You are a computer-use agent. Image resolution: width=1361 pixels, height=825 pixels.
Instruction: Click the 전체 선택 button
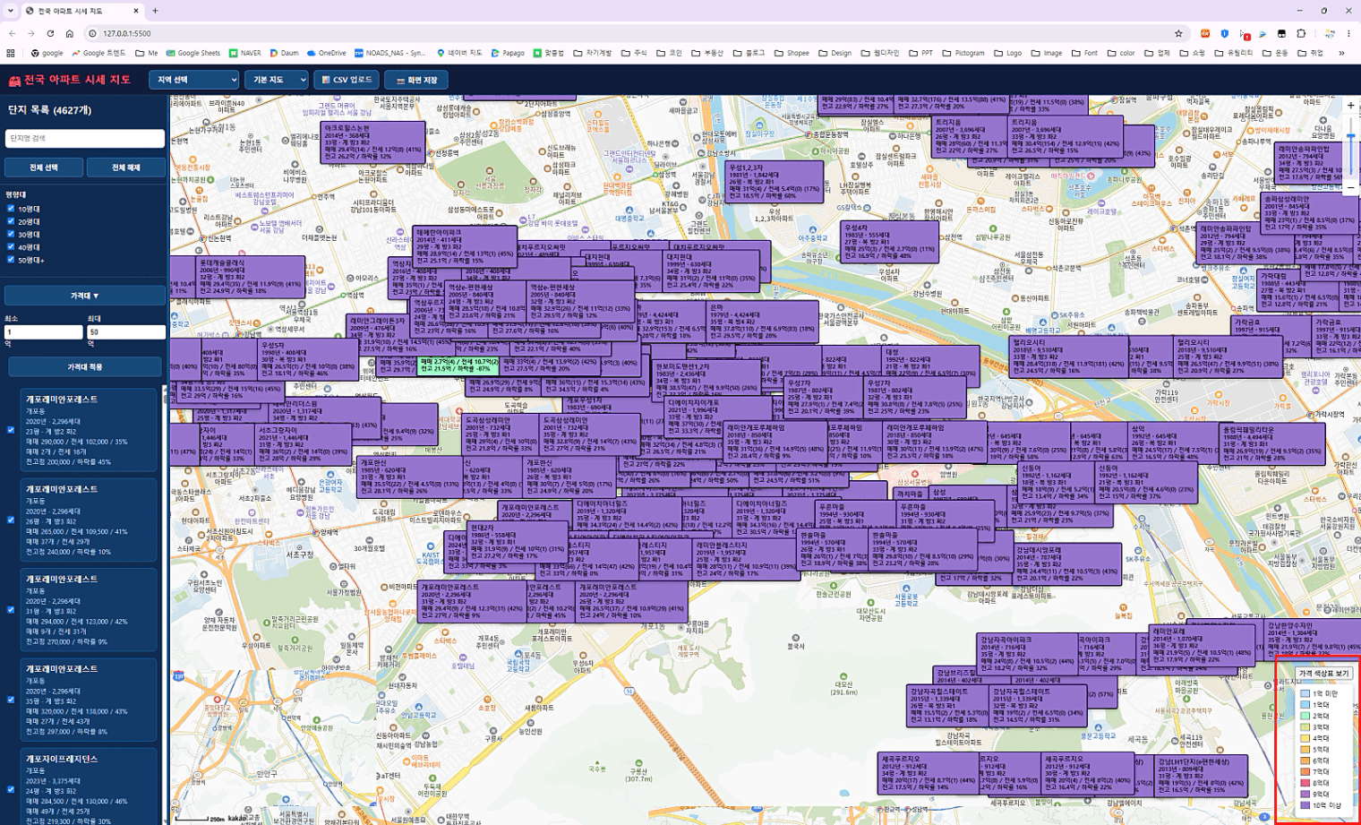click(x=44, y=168)
